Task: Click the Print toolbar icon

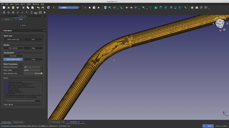Action: click(x=18, y=7)
